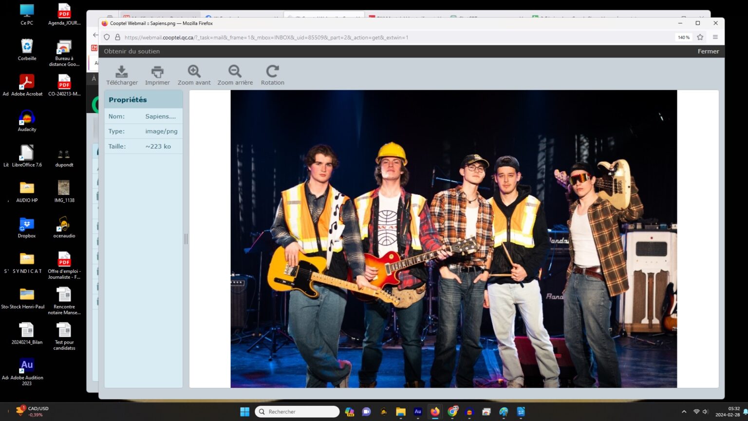Click the webmail URL address bar

(341, 38)
